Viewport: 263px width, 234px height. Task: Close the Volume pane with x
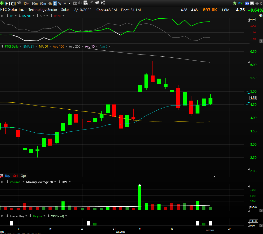coord(2,182)
